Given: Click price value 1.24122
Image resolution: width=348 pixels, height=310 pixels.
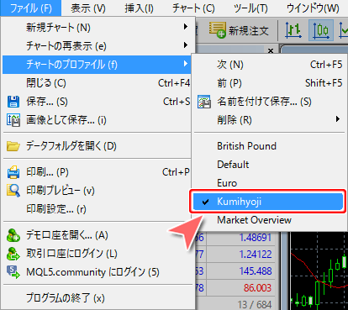Looking at the screenshot, I should coord(256,255).
